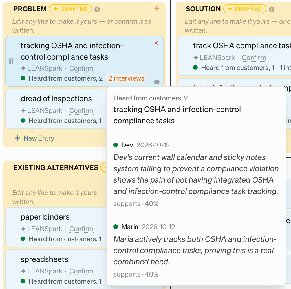The image size is (291, 289).
Task: Click the Problem section DRAFTED badge
Action: point(70,9)
